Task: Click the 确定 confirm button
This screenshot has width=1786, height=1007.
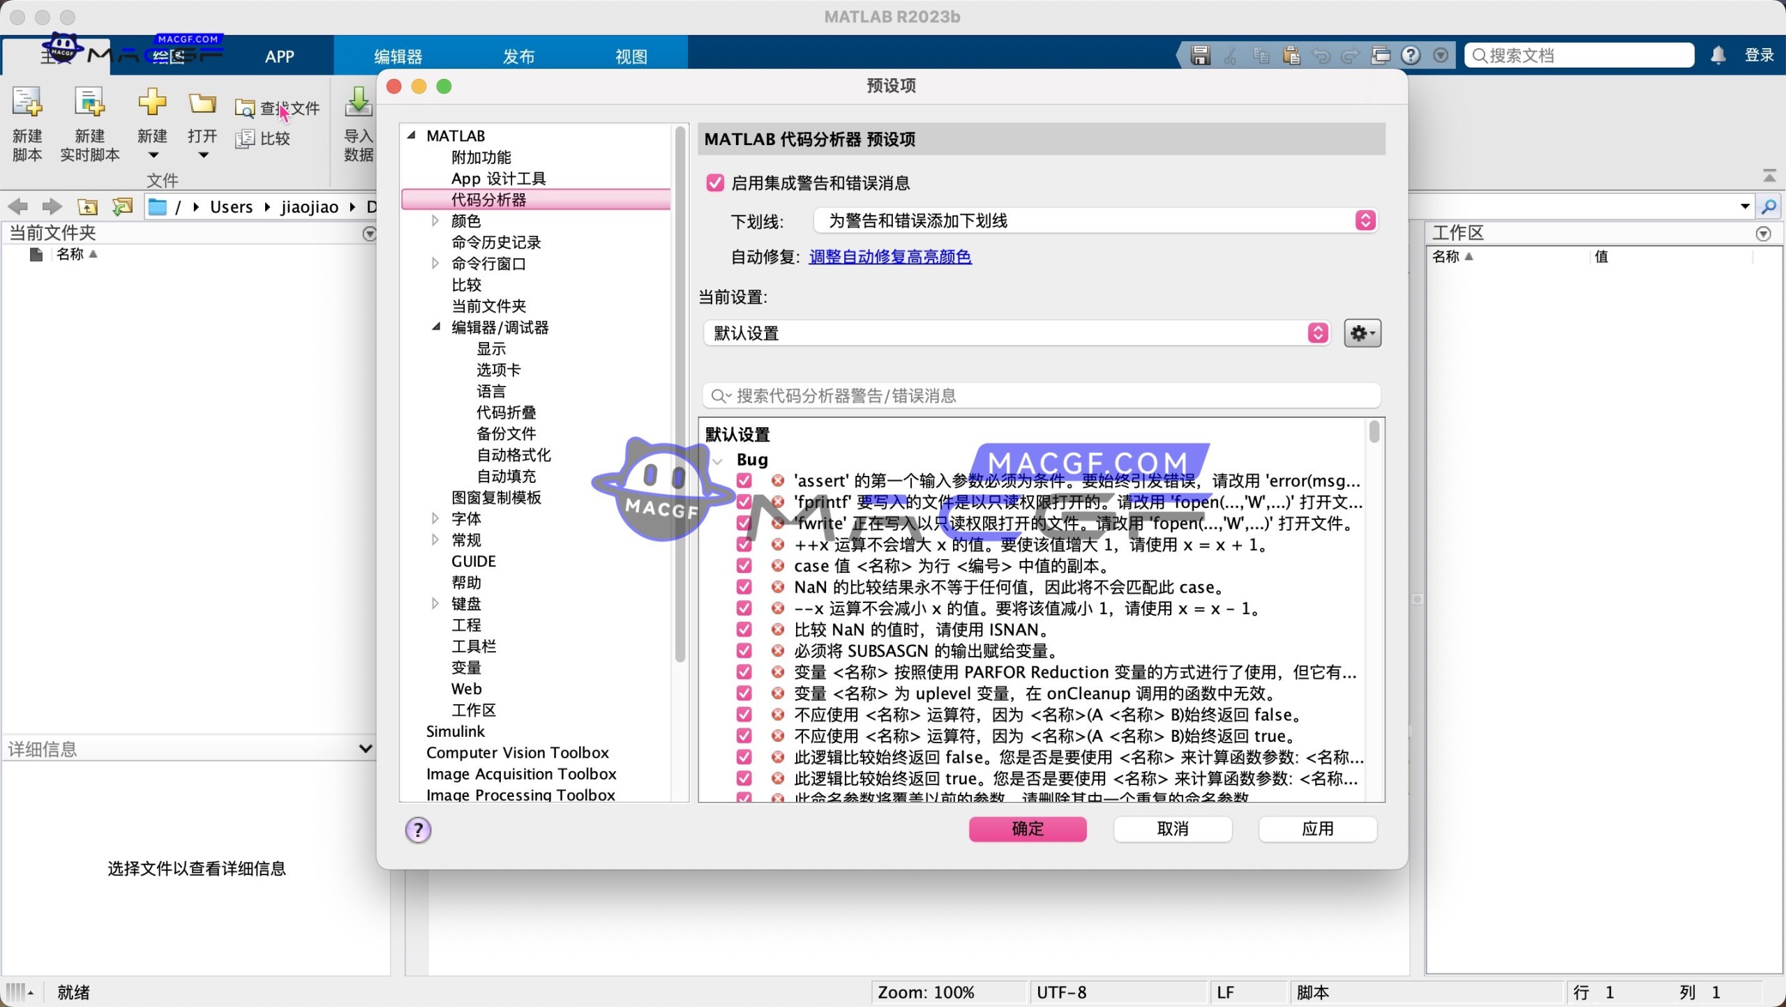Action: 1027,829
